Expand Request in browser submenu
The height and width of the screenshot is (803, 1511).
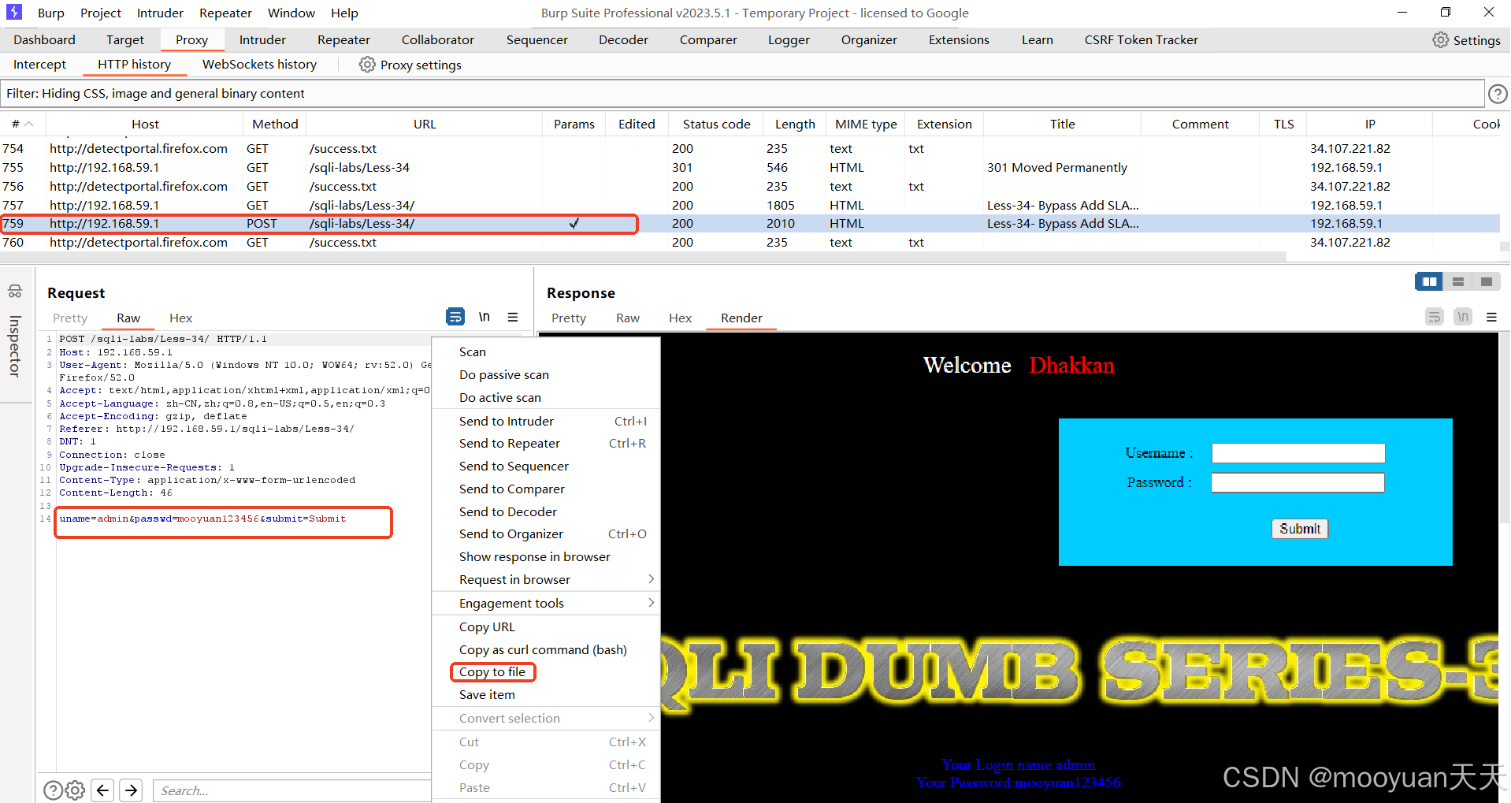pyautogui.click(x=546, y=579)
